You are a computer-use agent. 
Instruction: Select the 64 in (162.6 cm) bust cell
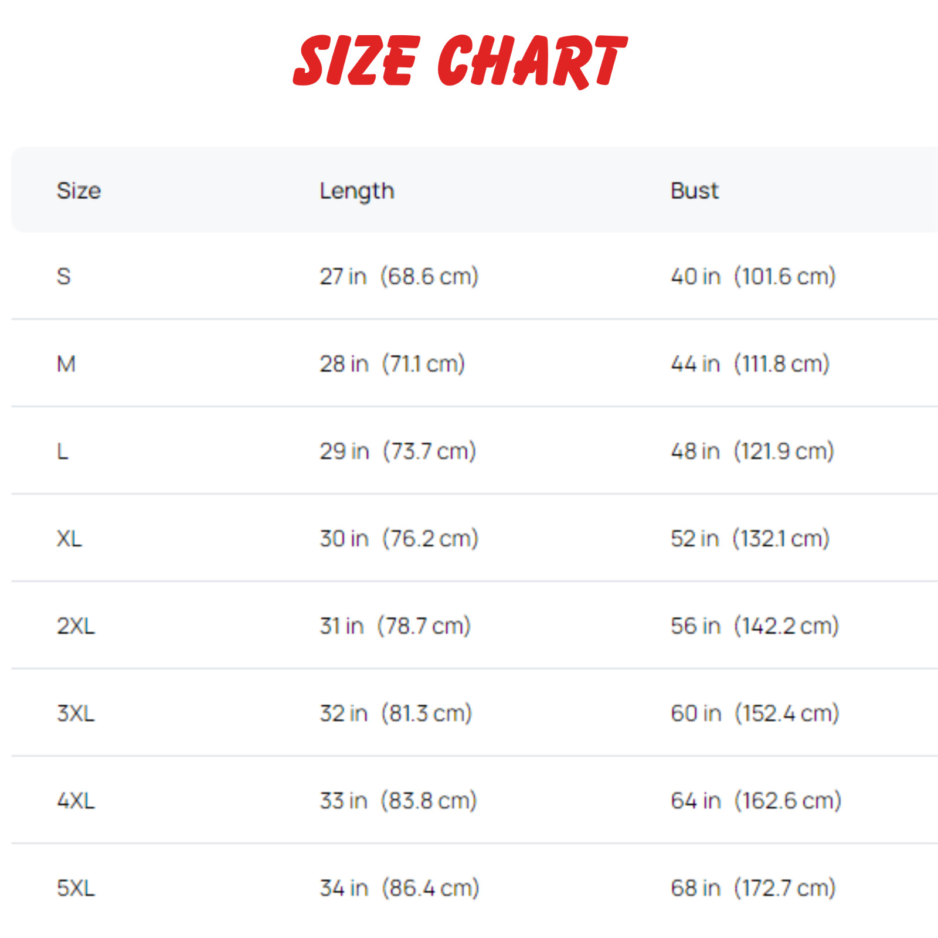point(756,801)
